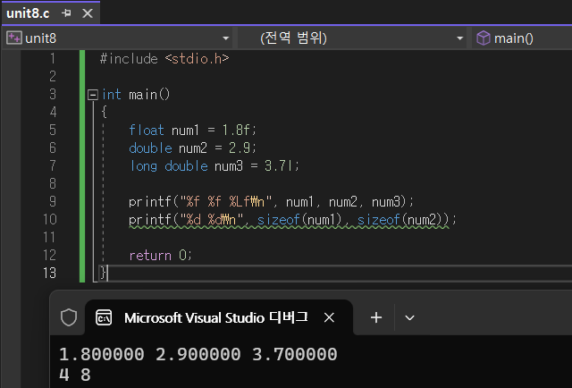Open the main() member dropdown

tap(522, 38)
